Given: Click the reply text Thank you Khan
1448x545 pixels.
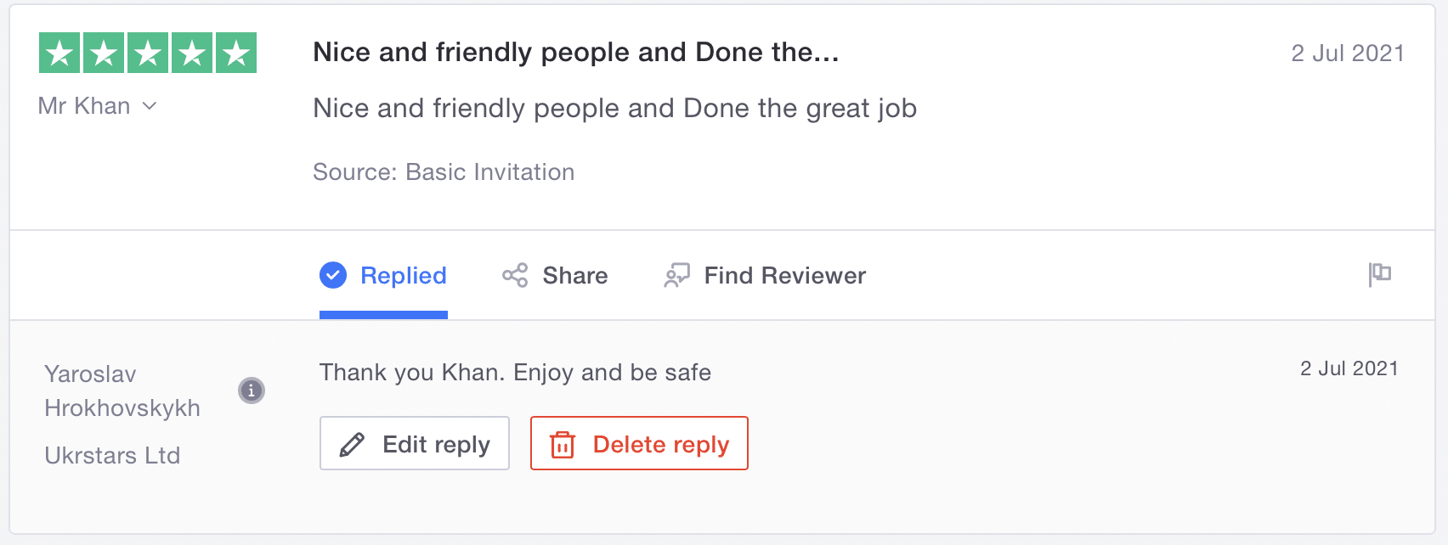Looking at the screenshot, I should (x=515, y=373).
